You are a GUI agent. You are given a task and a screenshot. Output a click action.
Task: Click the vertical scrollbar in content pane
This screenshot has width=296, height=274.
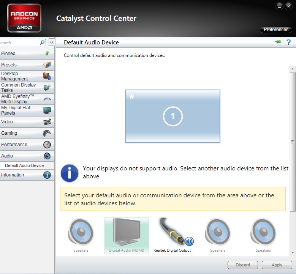tap(293, 142)
